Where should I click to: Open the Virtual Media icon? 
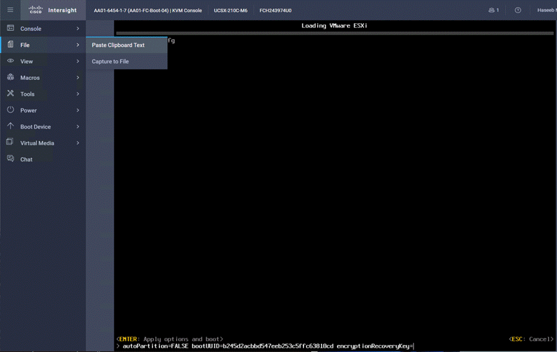(10, 143)
